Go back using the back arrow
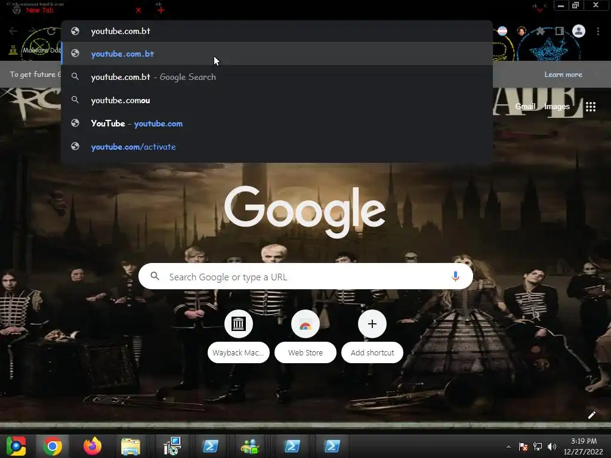This screenshot has width=611, height=458. tap(13, 31)
